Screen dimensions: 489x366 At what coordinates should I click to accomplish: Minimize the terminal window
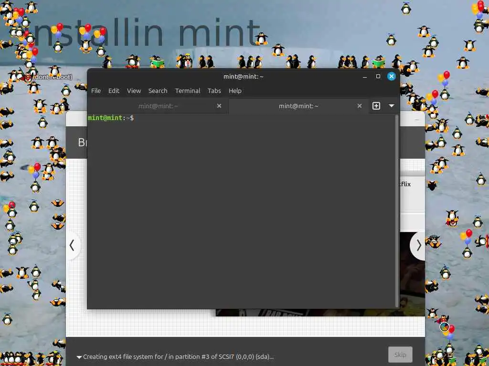click(364, 77)
